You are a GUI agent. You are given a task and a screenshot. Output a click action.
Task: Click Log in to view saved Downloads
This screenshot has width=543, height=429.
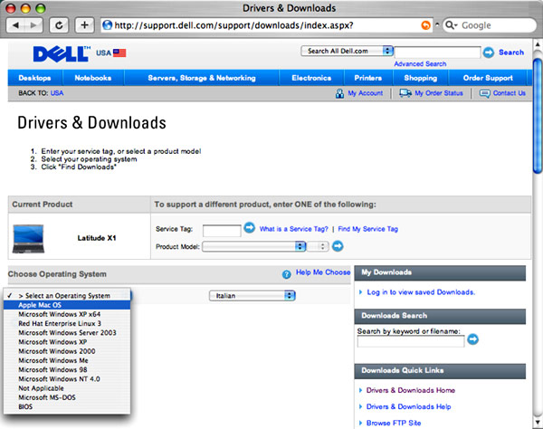pyautogui.click(x=421, y=292)
